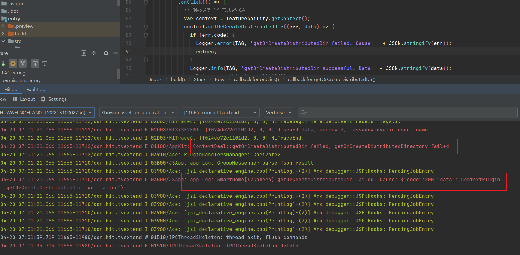Viewport: 520px width, 255px height.
Task: Click the Layout grid icon
Action: click(x=15, y=99)
